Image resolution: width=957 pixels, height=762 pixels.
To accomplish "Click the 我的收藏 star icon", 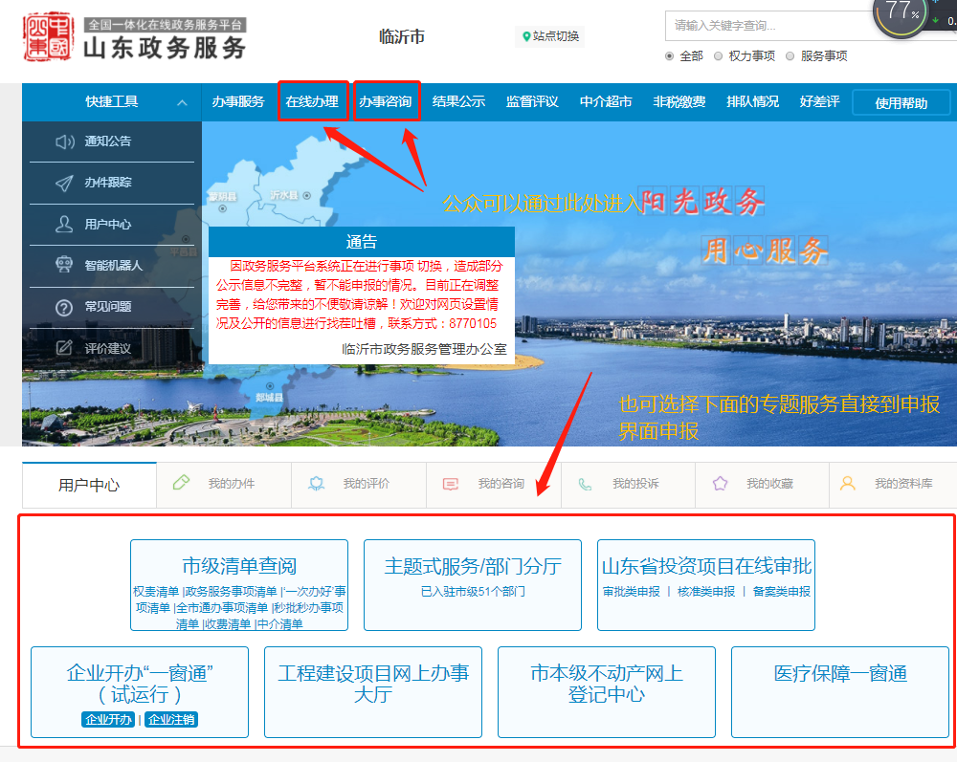I will click(x=721, y=484).
